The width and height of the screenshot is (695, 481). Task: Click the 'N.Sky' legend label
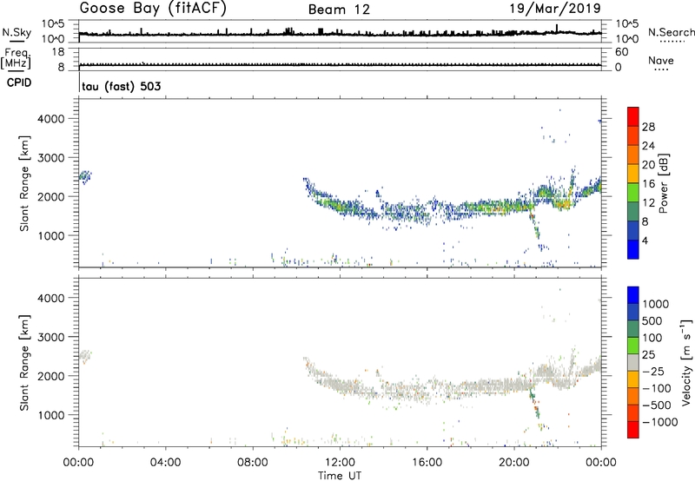[17, 32]
